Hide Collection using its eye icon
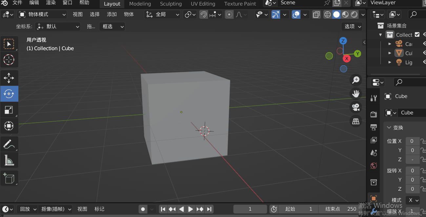The height and width of the screenshot is (217, 426). point(424,34)
